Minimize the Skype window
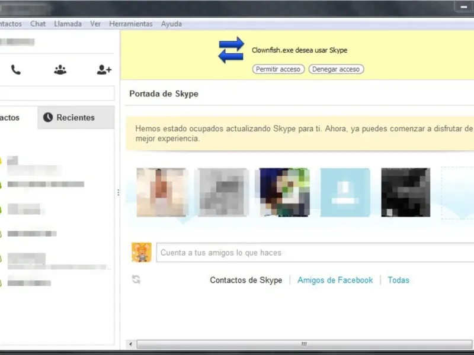 click(x=464, y=7)
